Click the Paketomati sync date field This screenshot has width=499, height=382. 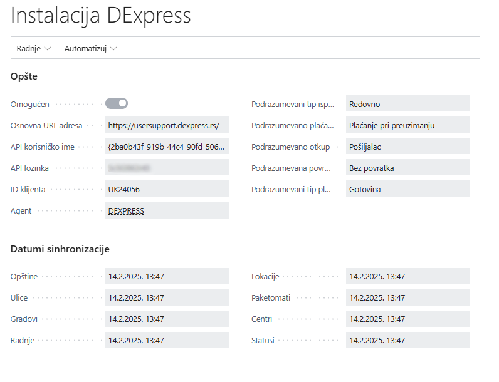(407, 297)
